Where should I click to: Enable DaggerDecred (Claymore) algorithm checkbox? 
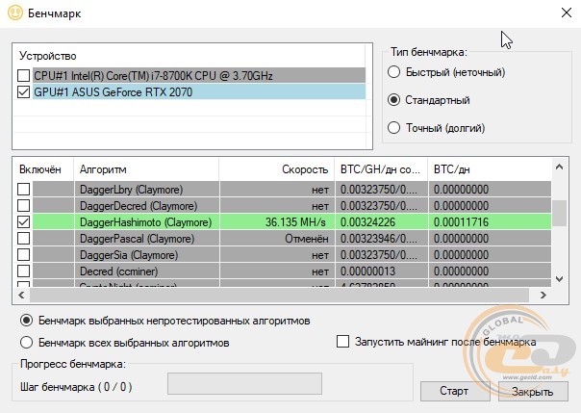click(x=23, y=206)
